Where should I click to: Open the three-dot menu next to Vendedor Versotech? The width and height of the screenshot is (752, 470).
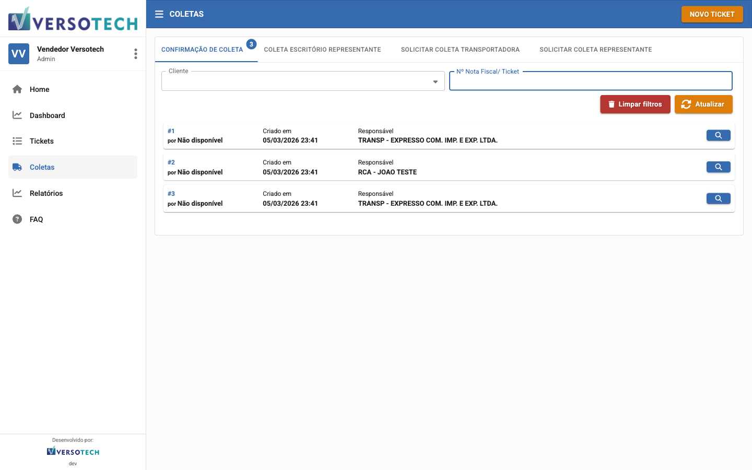pos(135,53)
